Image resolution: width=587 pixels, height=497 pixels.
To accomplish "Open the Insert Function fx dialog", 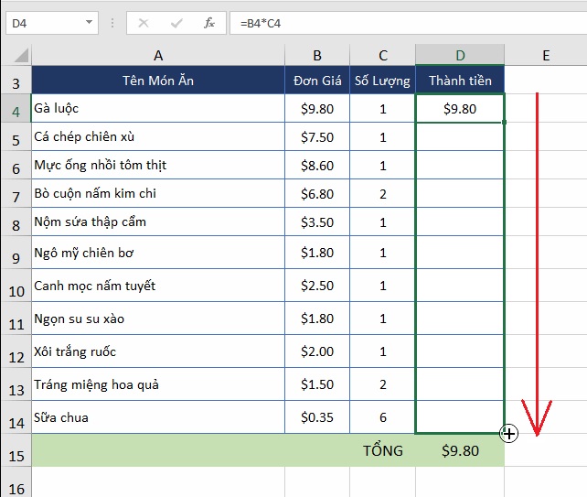I will [x=209, y=23].
